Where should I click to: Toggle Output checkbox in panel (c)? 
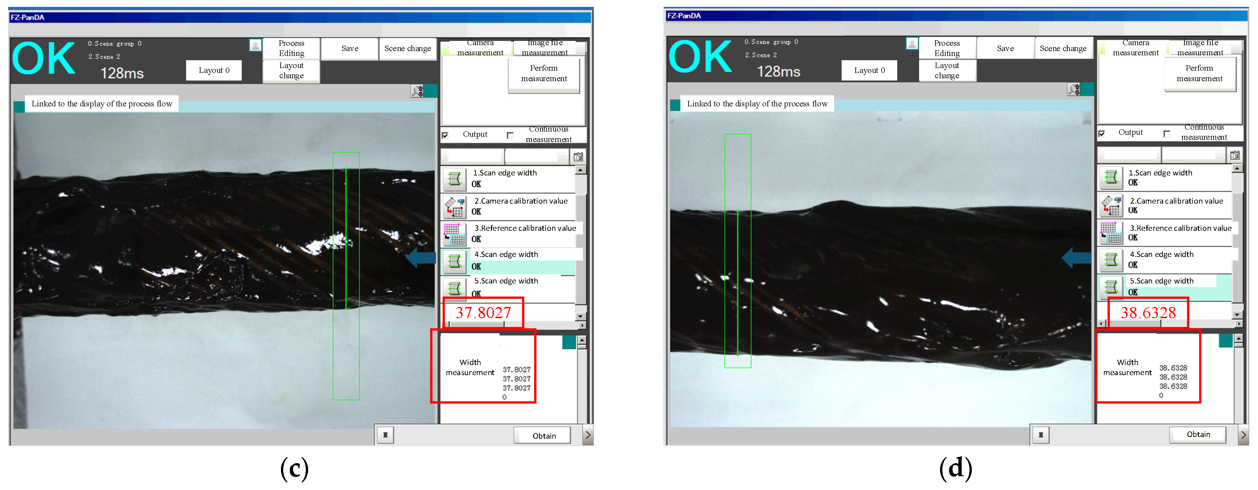click(x=445, y=135)
